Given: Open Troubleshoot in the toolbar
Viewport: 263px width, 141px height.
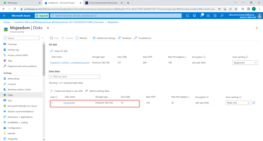Looking at the screenshot, I should (143, 38).
